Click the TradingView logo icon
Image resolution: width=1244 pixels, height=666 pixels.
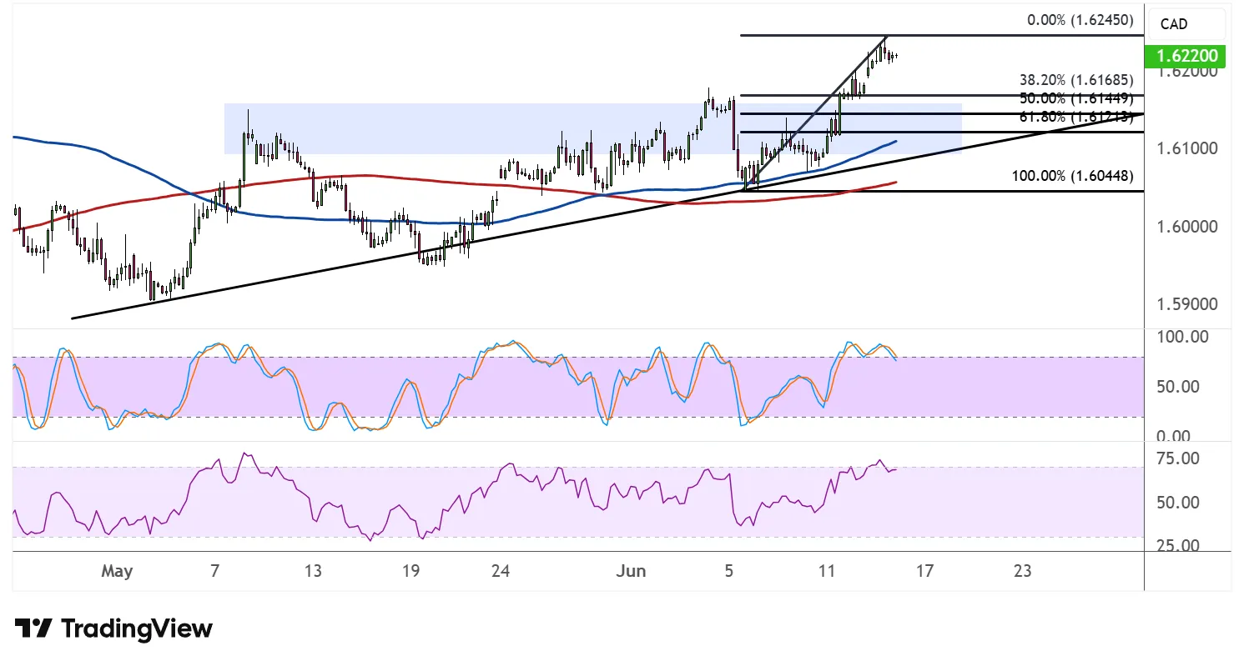[34, 628]
